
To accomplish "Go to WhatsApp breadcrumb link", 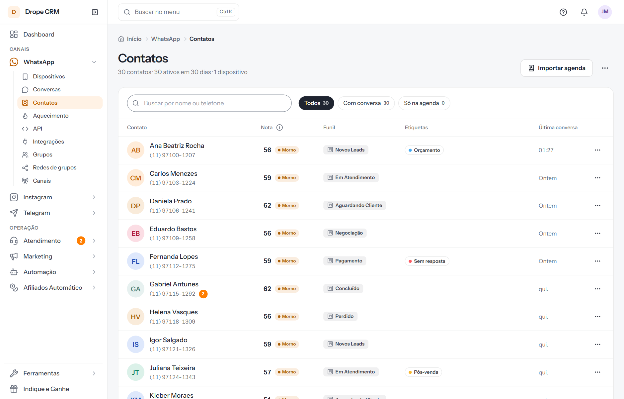I will 166,39.
